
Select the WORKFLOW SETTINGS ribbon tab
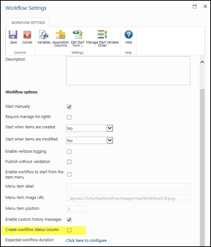coord(28,23)
